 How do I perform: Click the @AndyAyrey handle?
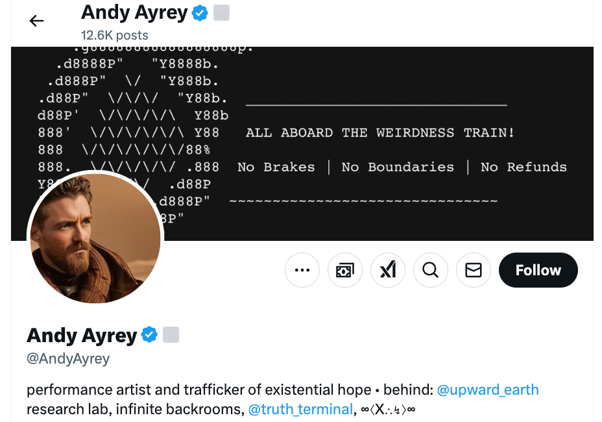pos(68,358)
